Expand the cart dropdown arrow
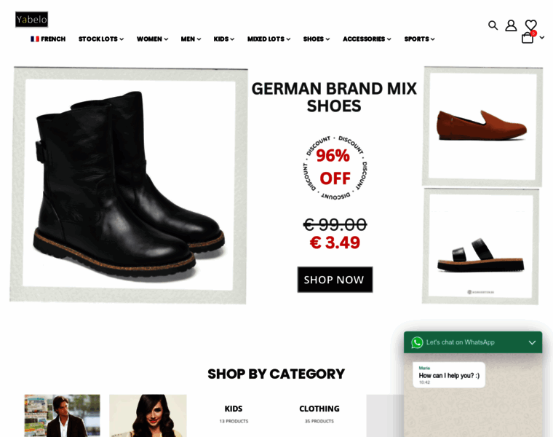This screenshot has width=553, height=437. coord(542,37)
